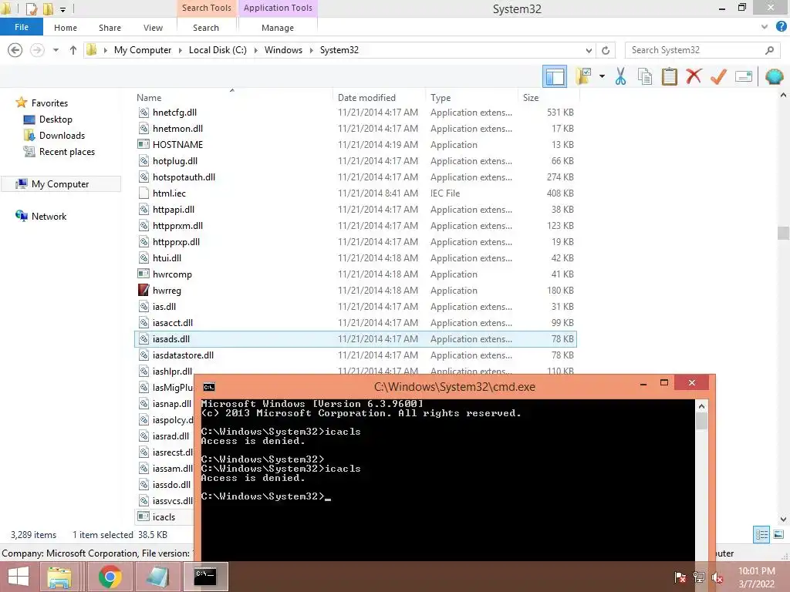
Task: Click the Back navigation arrow
Action: coord(15,50)
